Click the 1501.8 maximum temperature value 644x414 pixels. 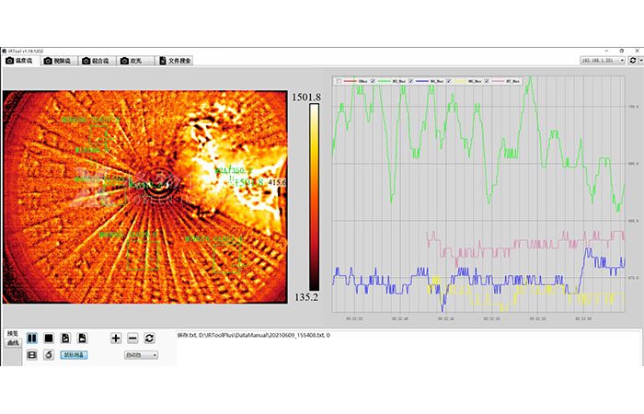click(x=306, y=98)
